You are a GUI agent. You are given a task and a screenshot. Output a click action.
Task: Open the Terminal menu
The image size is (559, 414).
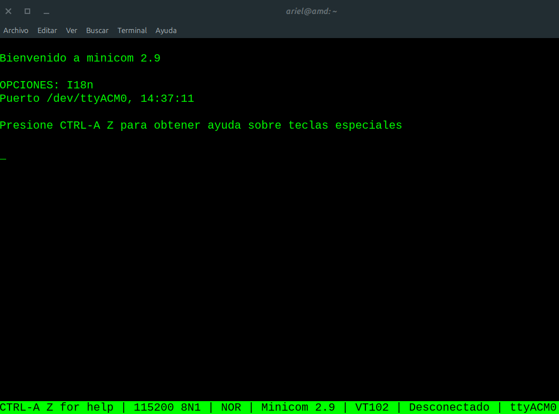click(x=132, y=30)
